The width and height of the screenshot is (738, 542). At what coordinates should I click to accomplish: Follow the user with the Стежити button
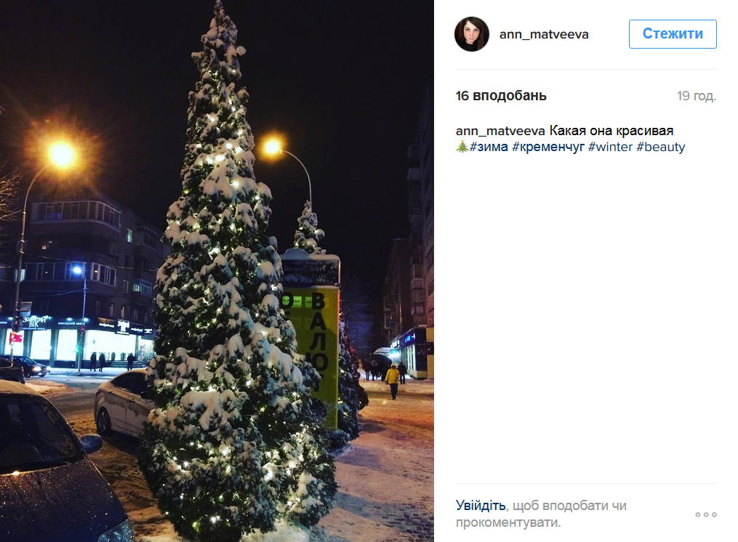point(673,34)
